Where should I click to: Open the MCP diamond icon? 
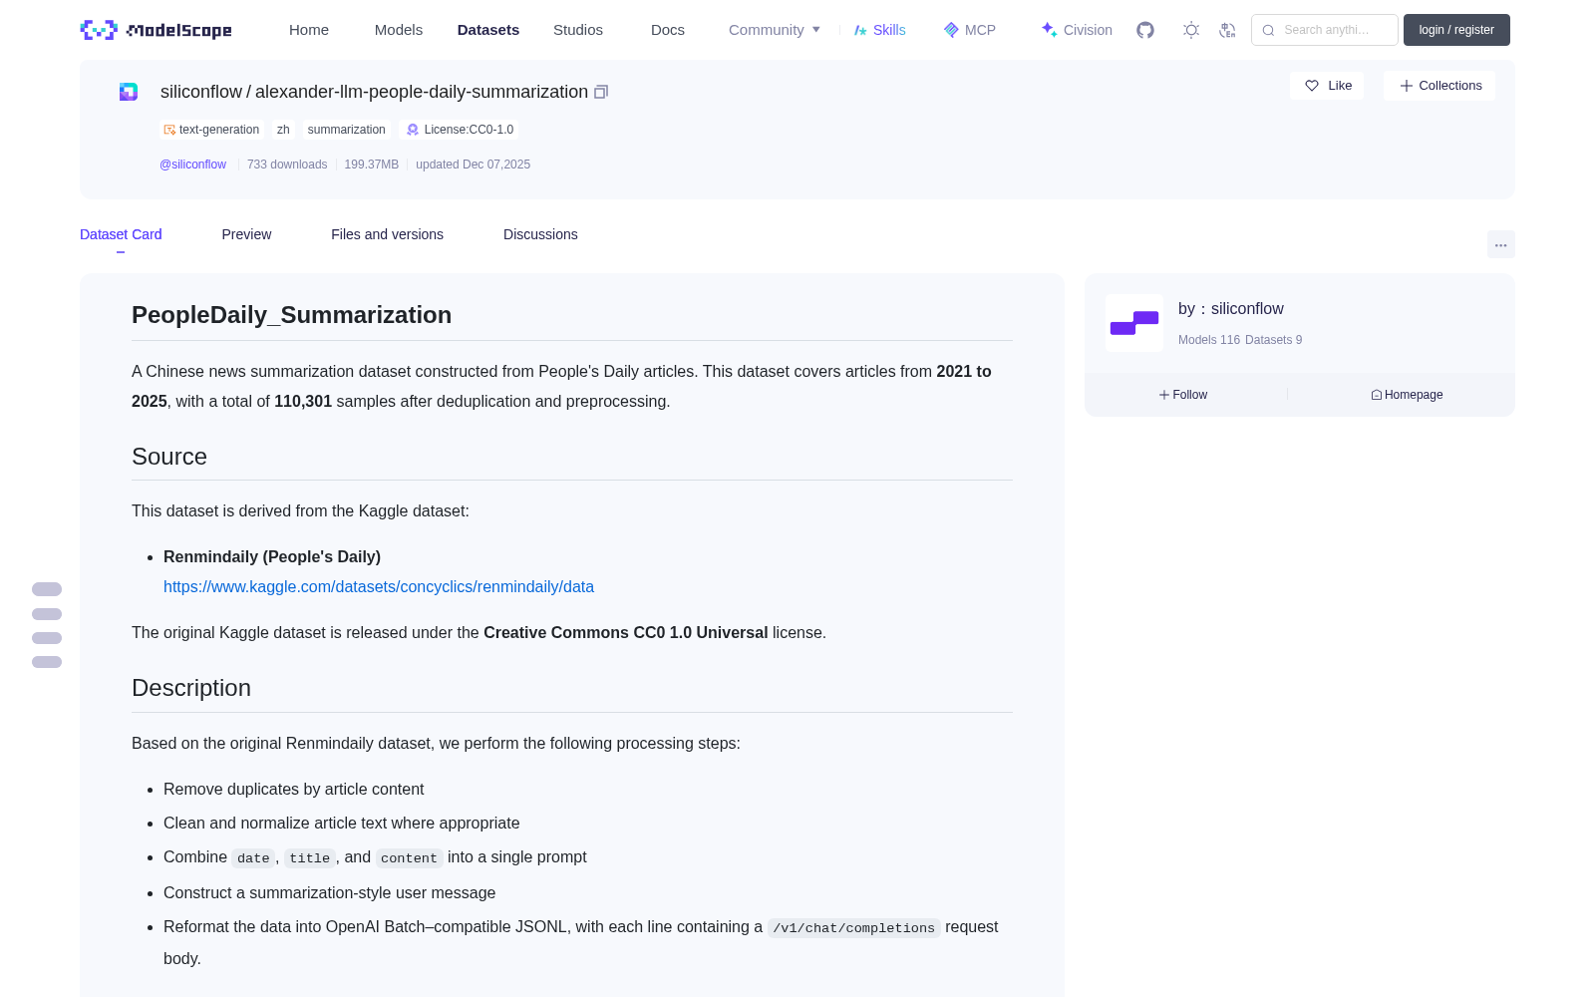click(951, 30)
